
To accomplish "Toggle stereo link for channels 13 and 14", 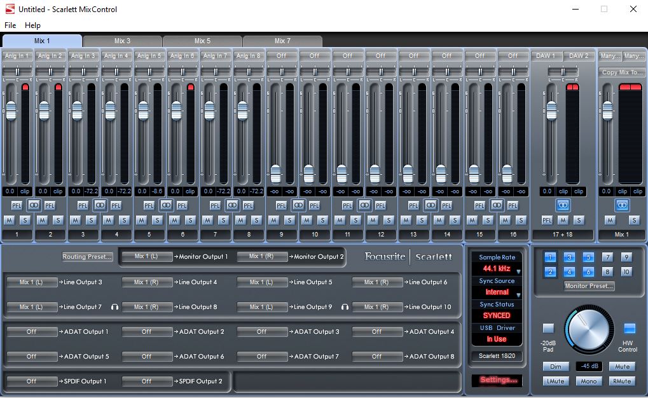I will 431,205.
